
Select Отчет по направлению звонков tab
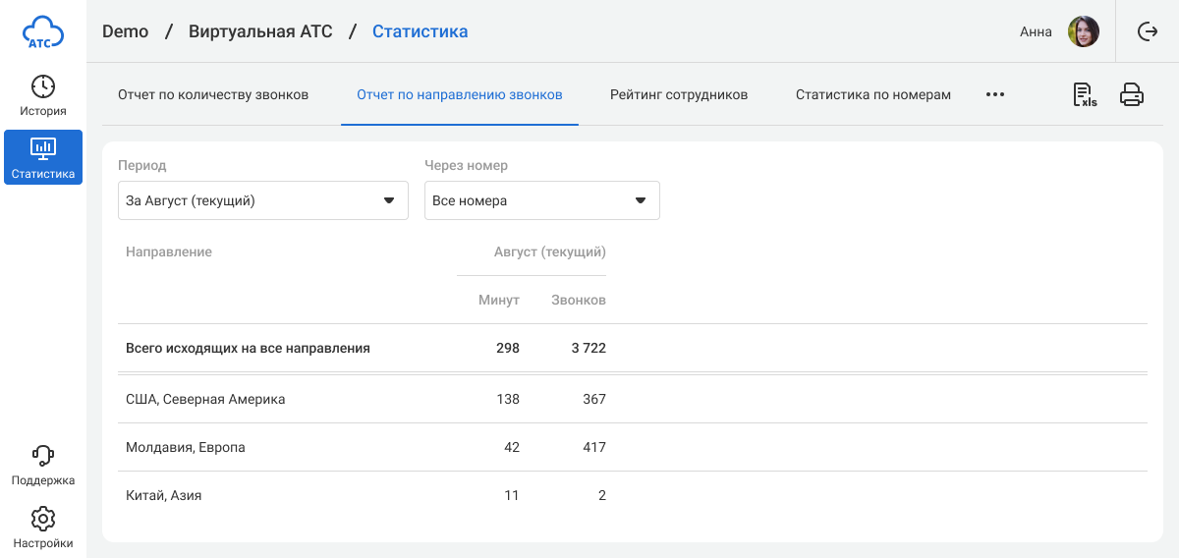[x=460, y=95]
